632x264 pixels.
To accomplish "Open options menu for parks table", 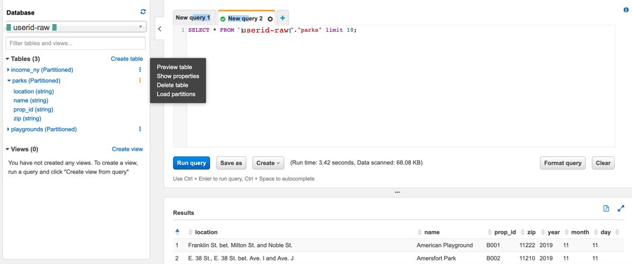I will coord(140,81).
